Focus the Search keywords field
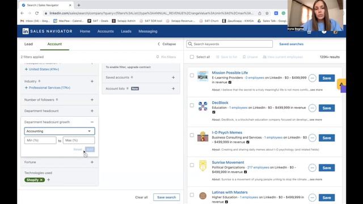 click(229, 44)
